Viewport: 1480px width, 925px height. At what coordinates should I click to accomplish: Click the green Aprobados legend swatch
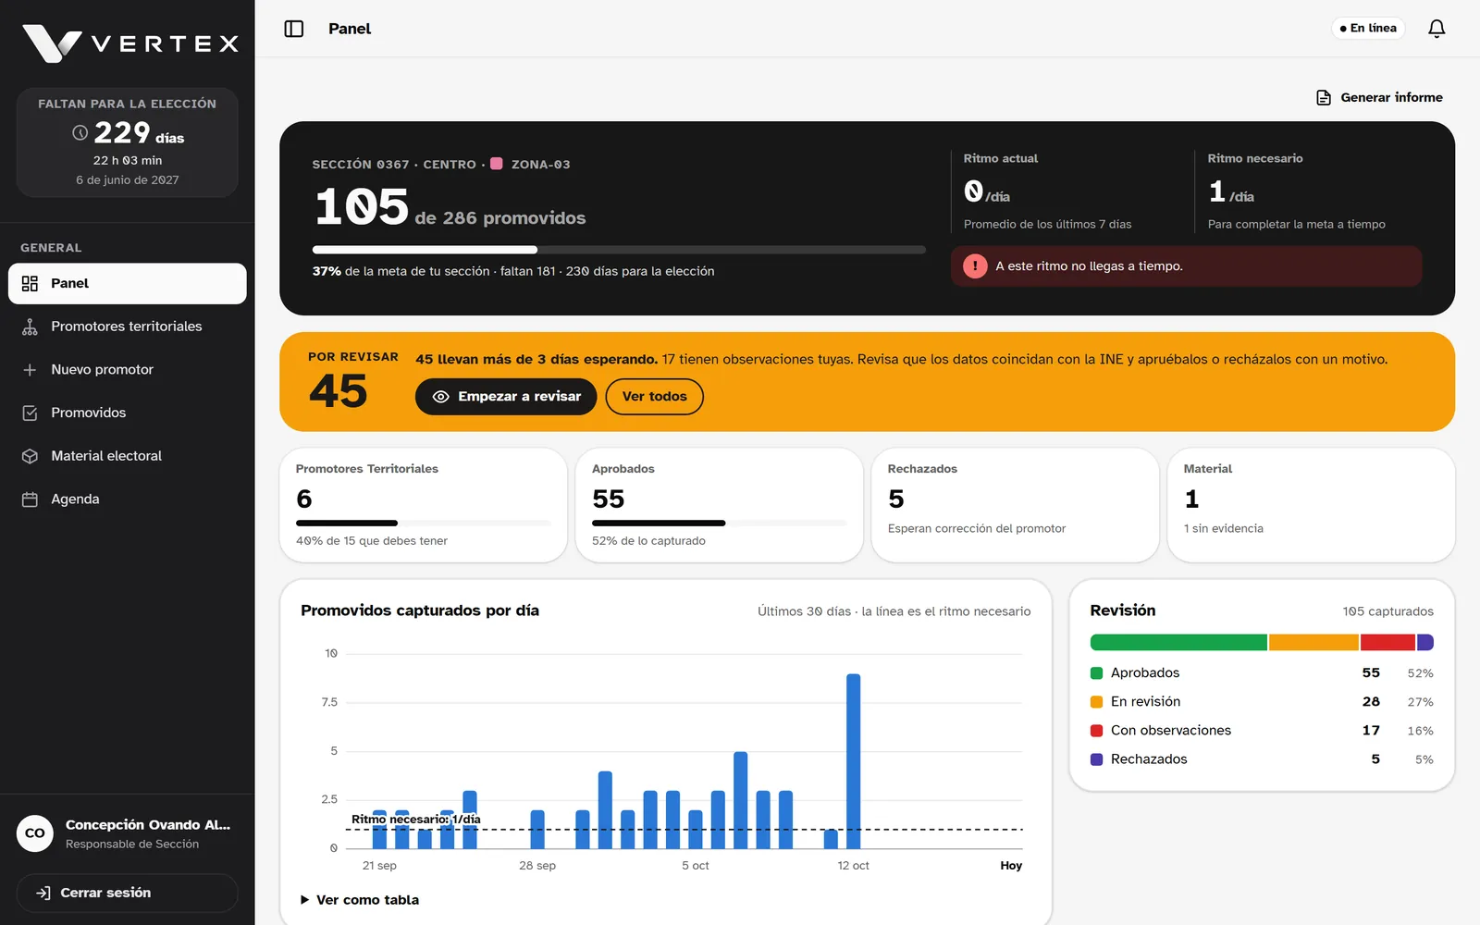click(x=1097, y=673)
